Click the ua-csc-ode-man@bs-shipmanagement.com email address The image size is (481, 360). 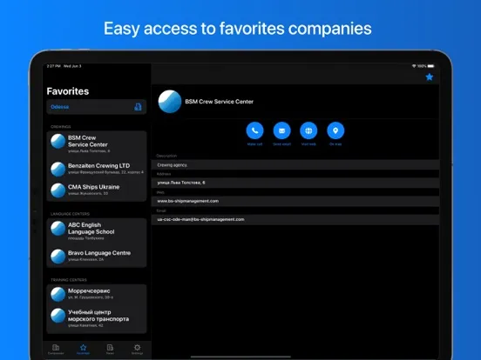tap(200, 219)
